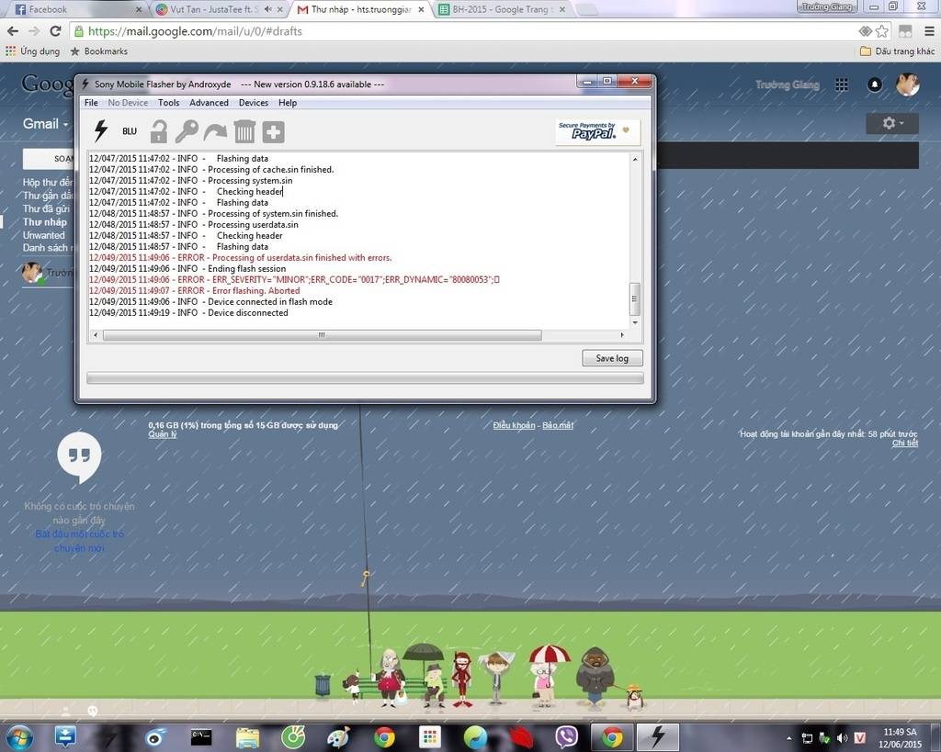
Task: Mute the audio icon on Vut Tan tab
Action: coord(267,9)
